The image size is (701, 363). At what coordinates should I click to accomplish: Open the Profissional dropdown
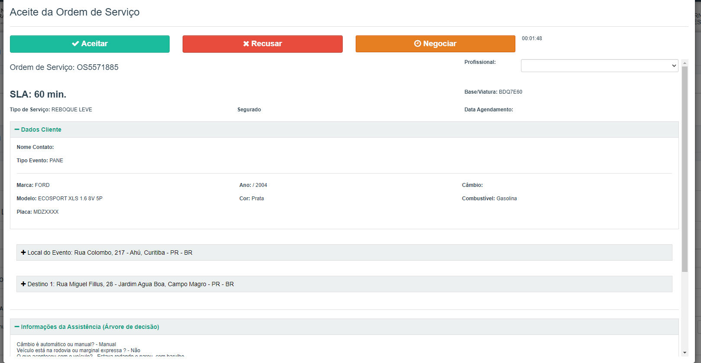tap(599, 66)
